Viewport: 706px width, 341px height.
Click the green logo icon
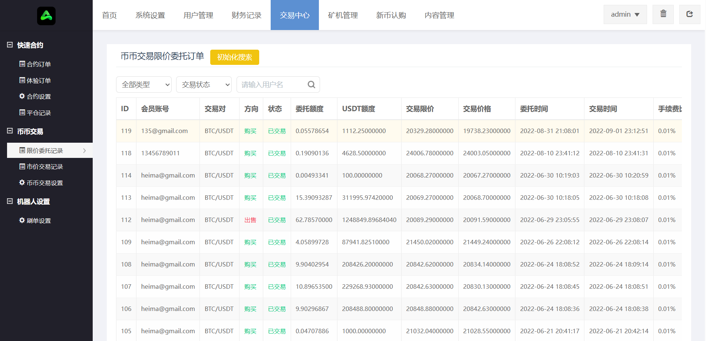click(x=46, y=16)
